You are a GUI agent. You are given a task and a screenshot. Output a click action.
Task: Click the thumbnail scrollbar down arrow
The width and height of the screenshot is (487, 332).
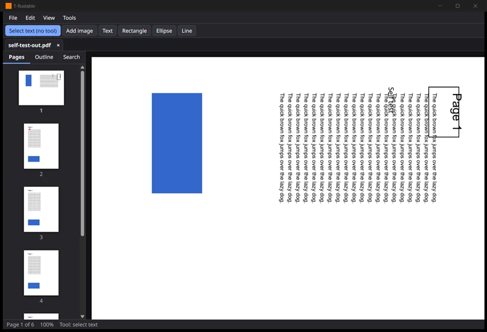click(x=82, y=316)
